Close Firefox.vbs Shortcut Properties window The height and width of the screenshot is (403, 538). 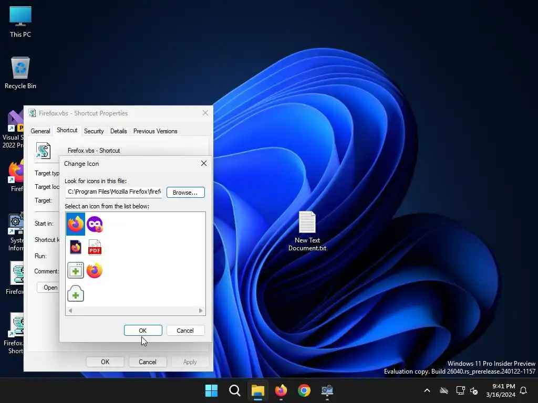click(x=205, y=113)
